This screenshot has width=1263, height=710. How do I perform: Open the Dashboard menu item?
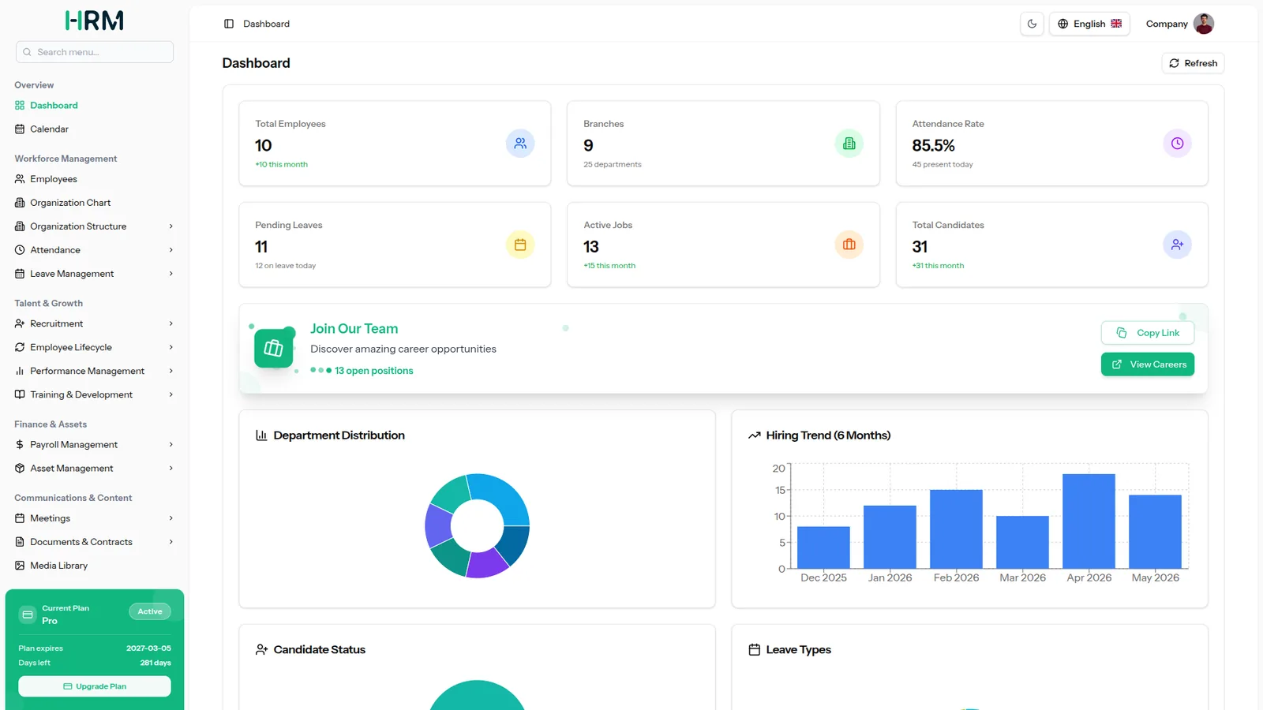pos(95,105)
